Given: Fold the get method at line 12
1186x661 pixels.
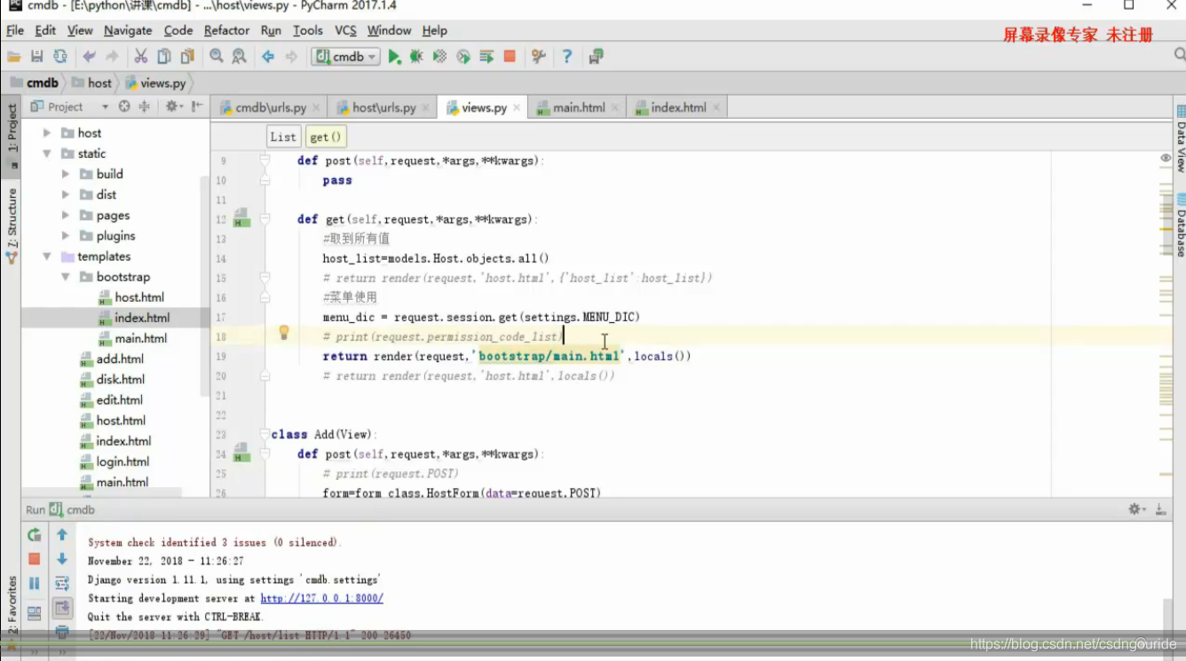Looking at the screenshot, I should pos(265,219).
